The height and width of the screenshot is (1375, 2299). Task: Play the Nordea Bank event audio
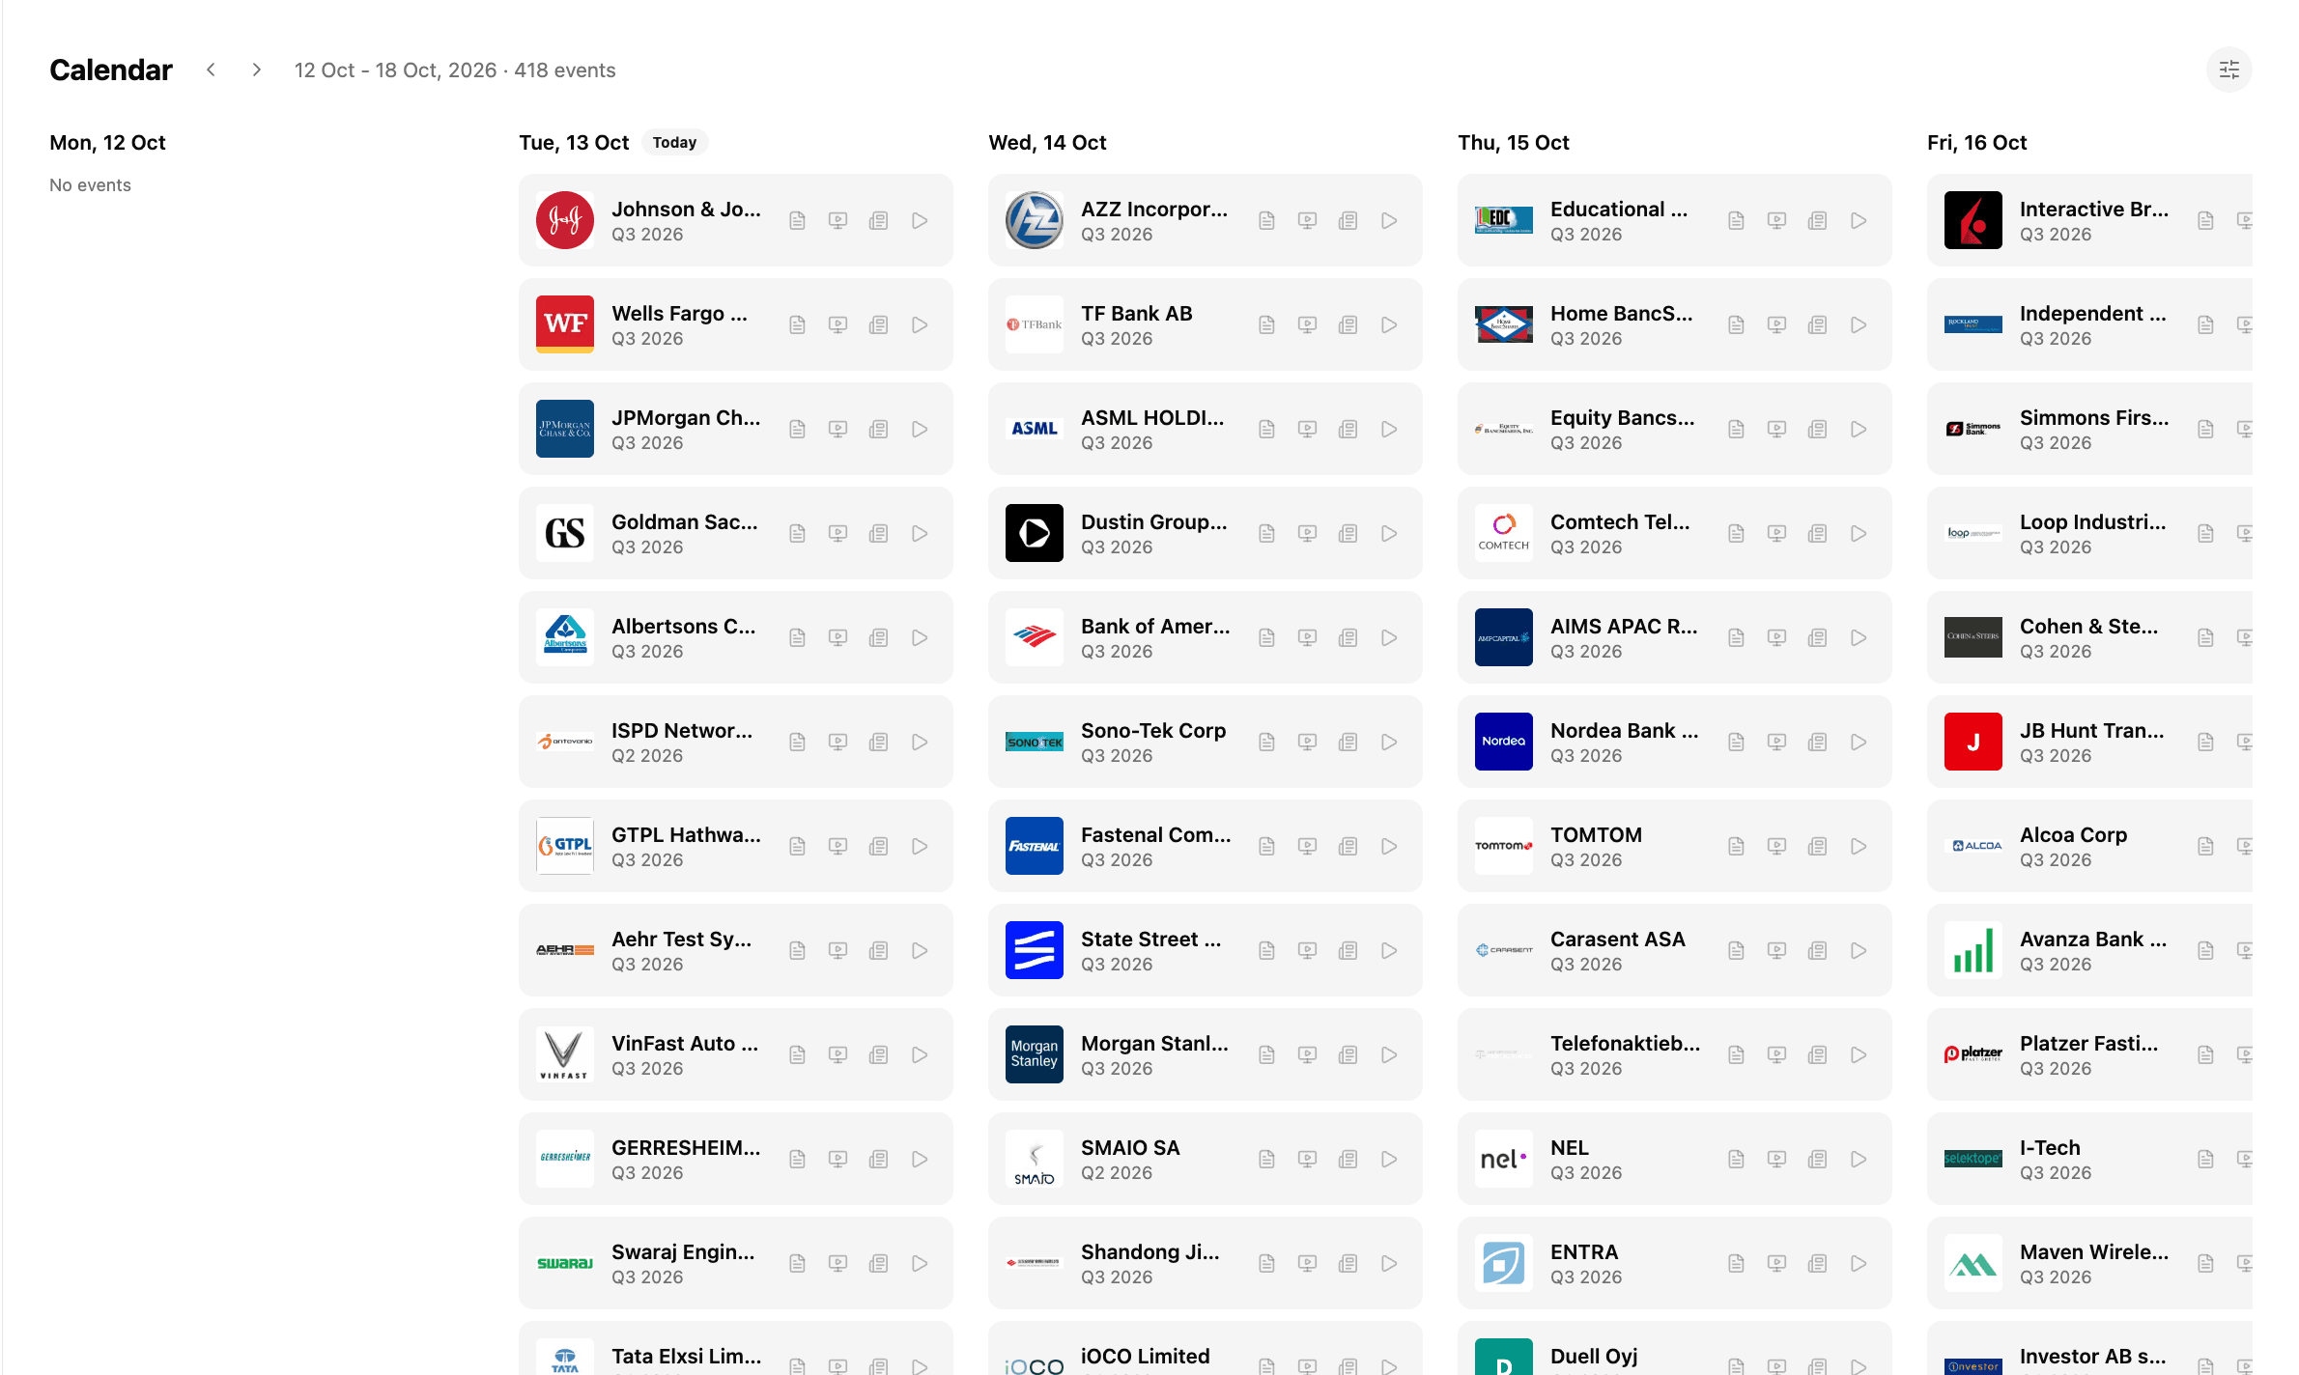(1859, 742)
